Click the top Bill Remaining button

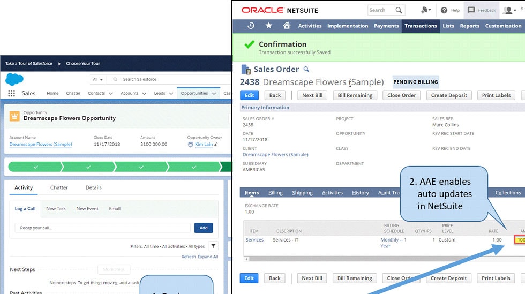(x=355, y=95)
